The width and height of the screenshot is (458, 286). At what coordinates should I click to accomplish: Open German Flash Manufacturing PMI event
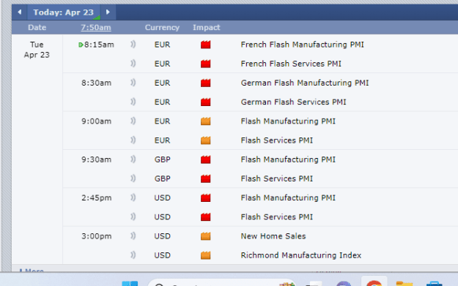pos(305,83)
